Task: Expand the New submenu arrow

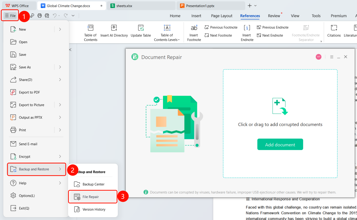Action: (x=60, y=29)
